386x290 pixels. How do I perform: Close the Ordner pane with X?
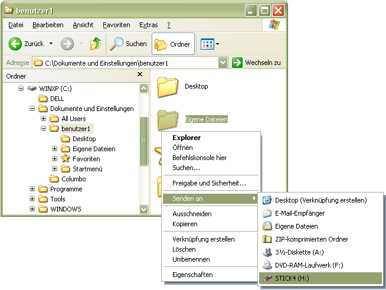point(140,74)
